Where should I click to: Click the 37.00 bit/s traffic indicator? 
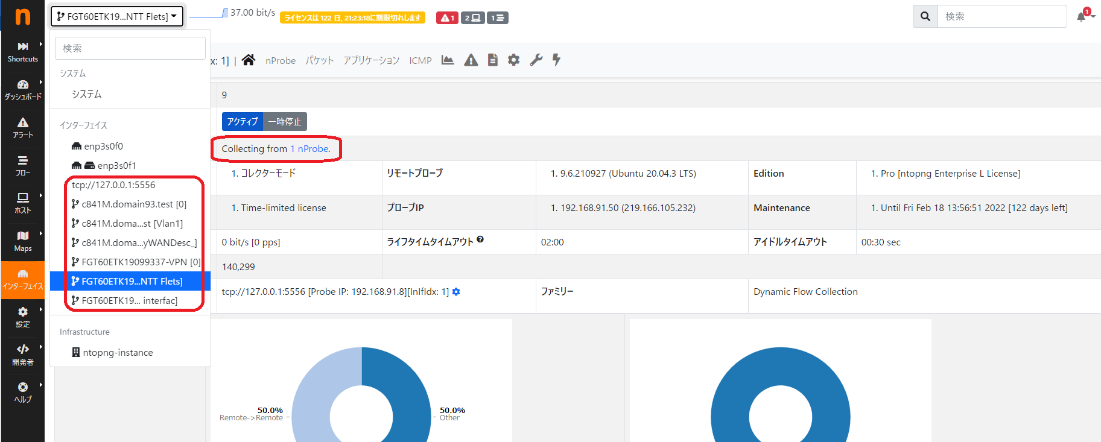tap(253, 13)
